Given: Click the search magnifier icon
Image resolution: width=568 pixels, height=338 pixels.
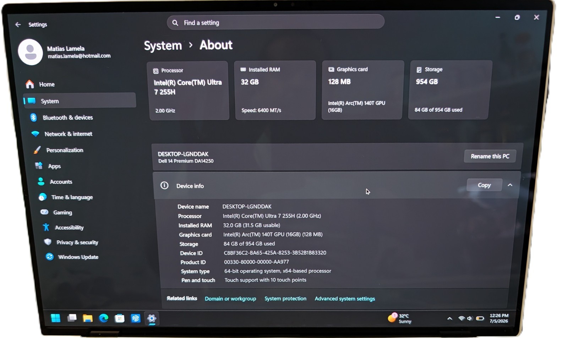Looking at the screenshot, I should 175,23.
